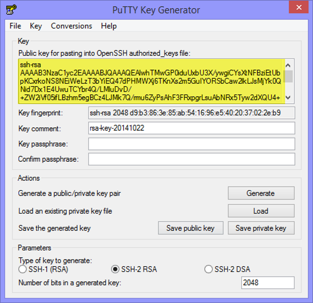Click the 'Actions' group label
This screenshot has width=313, height=303.
tap(29, 178)
